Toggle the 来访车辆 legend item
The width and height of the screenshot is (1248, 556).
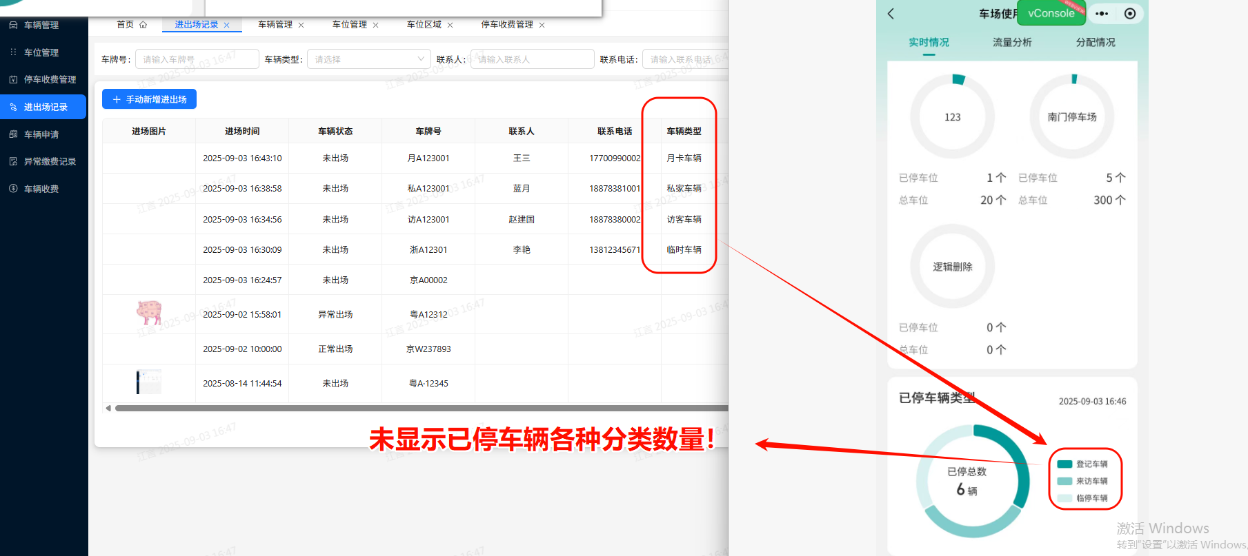point(1083,482)
